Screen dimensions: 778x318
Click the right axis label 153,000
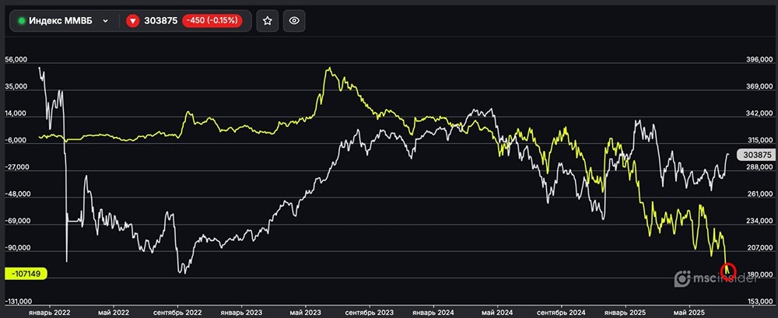[x=759, y=302]
